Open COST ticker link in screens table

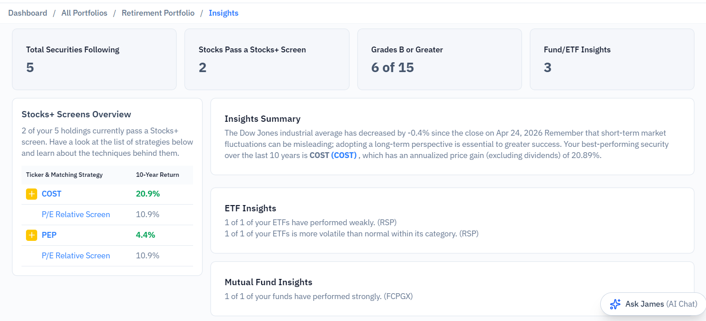click(52, 194)
